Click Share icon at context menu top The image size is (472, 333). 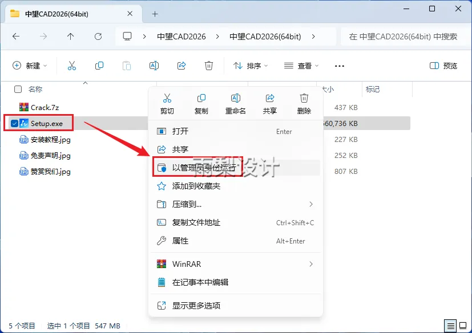click(270, 99)
